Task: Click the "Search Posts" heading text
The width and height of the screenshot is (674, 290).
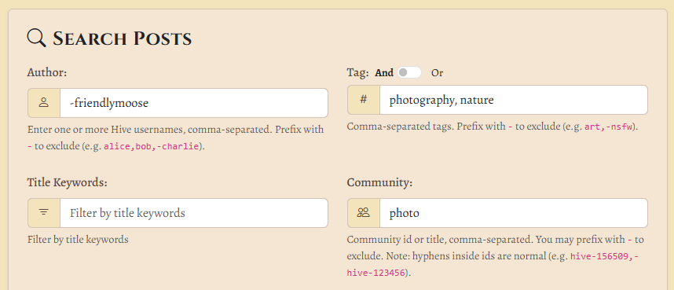Action: coord(123,39)
